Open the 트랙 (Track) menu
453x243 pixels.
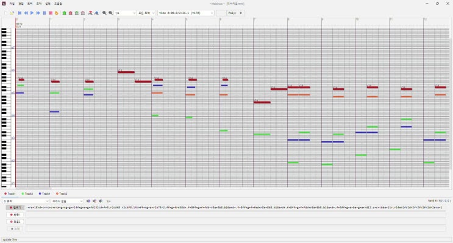30,4
